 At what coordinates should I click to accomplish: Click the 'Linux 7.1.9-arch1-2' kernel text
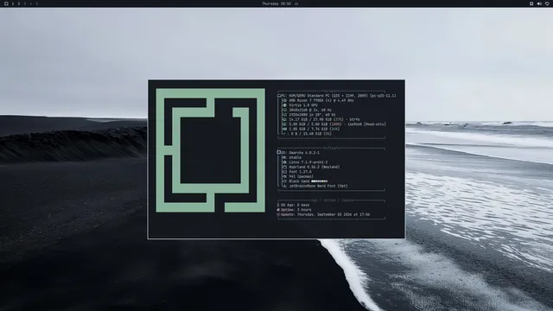pos(308,162)
